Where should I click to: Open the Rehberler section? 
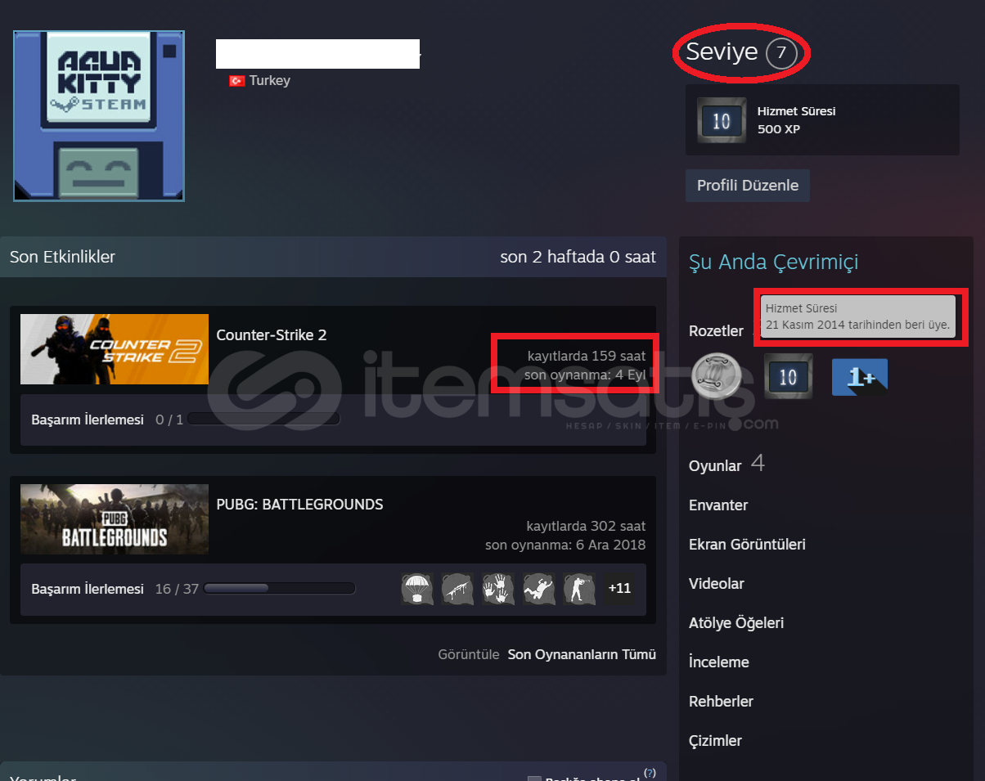tap(721, 702)
